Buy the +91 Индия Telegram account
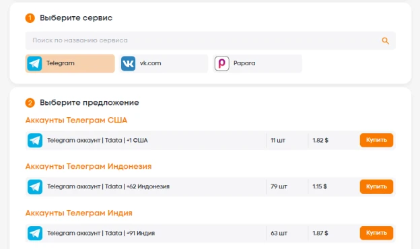420x249 pixels. pos(376,233)
